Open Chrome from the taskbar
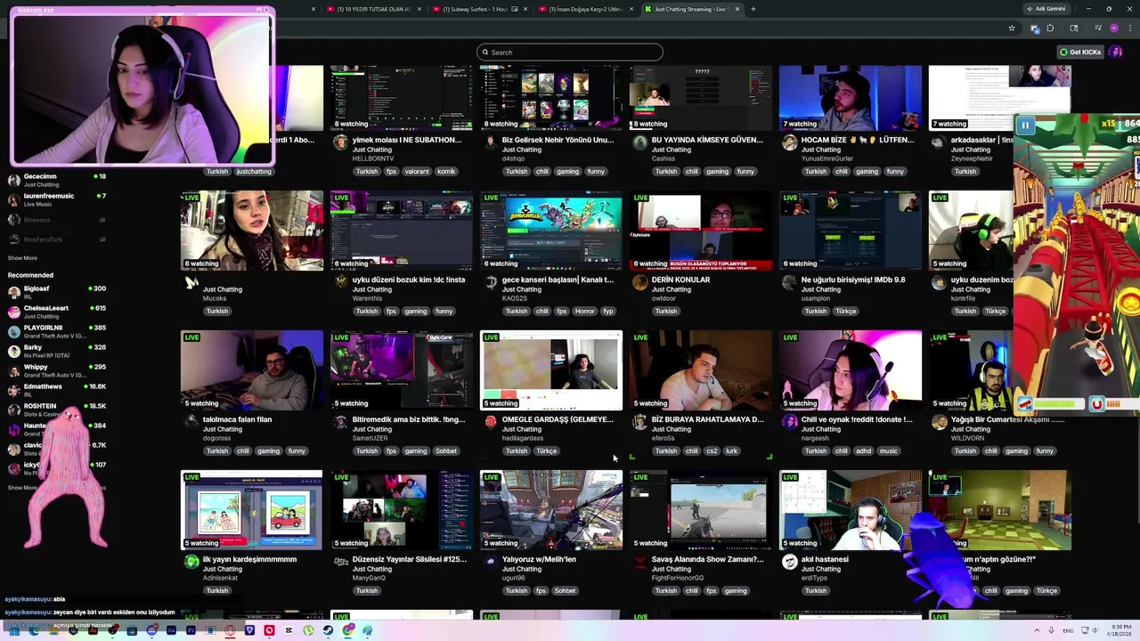Image resolution: width=1140 pixels, height=641 pixels. point(347,630)
